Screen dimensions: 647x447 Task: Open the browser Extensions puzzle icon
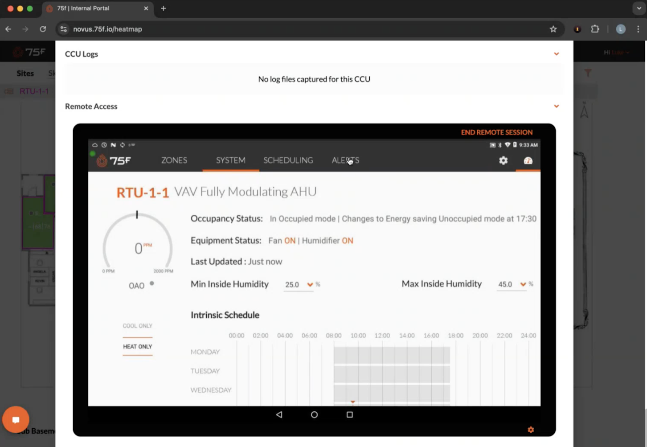click(x=595, y=29)
